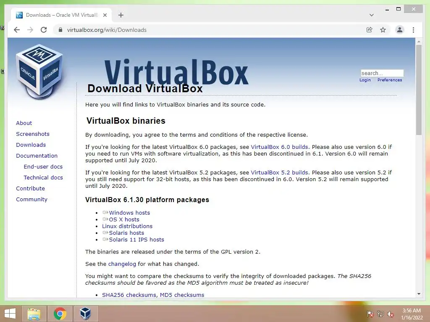Click the muted volume tray icon

pos(391,314)
